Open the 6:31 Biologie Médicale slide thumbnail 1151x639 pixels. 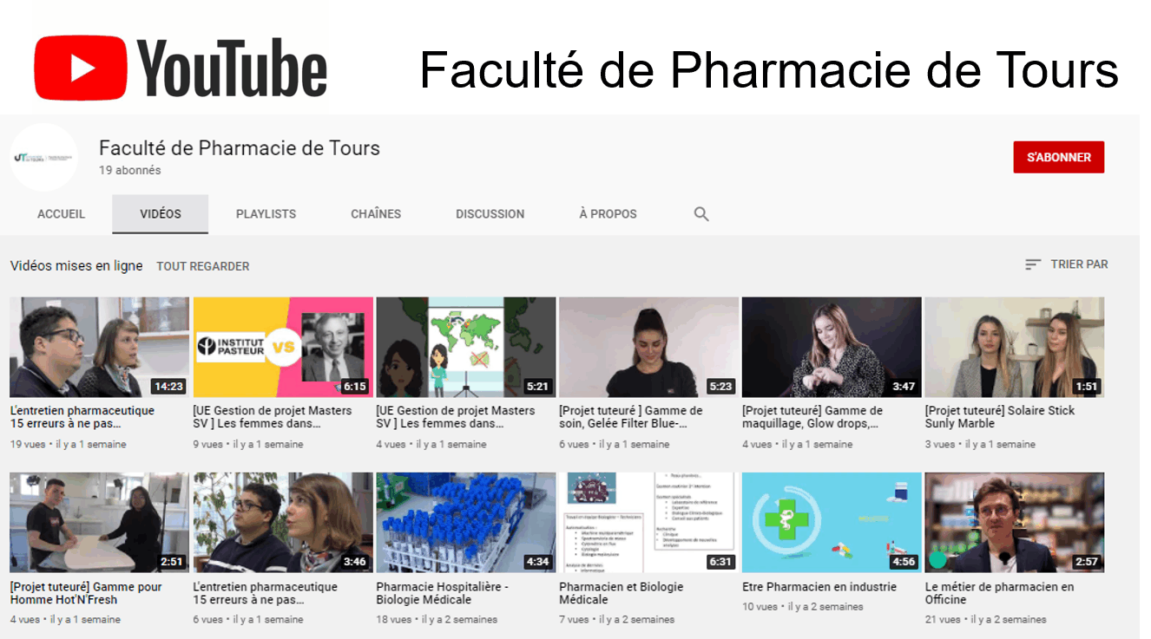649,523
